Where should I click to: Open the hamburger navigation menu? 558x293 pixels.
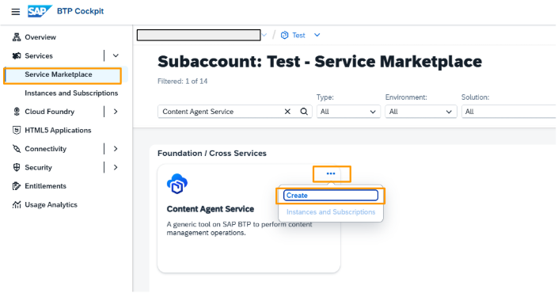point(16,12)
